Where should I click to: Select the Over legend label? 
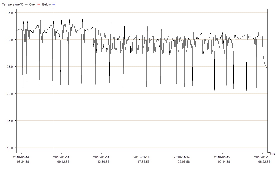click(x=32, y=4)
